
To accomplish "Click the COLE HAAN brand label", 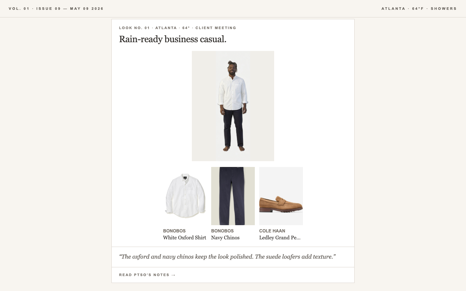I will pyautogui.click(x=272, y=231).
